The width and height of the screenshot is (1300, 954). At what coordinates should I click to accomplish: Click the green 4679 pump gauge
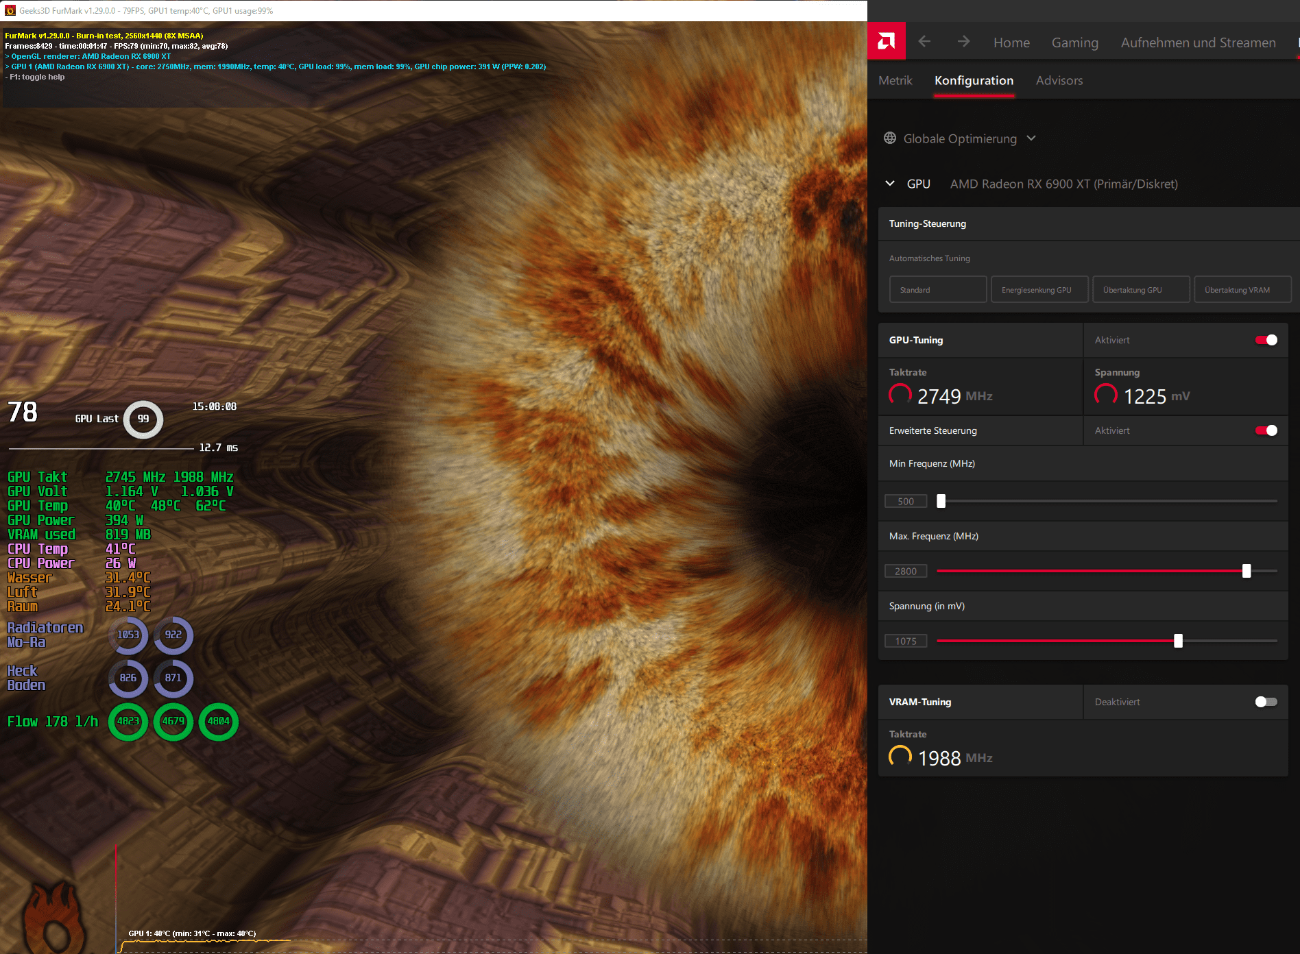(173, 721)
